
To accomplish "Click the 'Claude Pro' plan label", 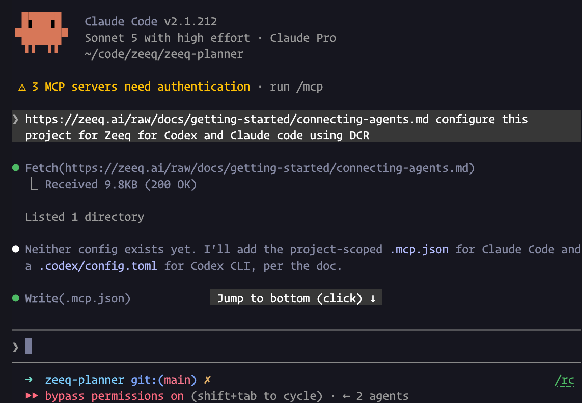I will pyautogui.click(x=303, y=38).
